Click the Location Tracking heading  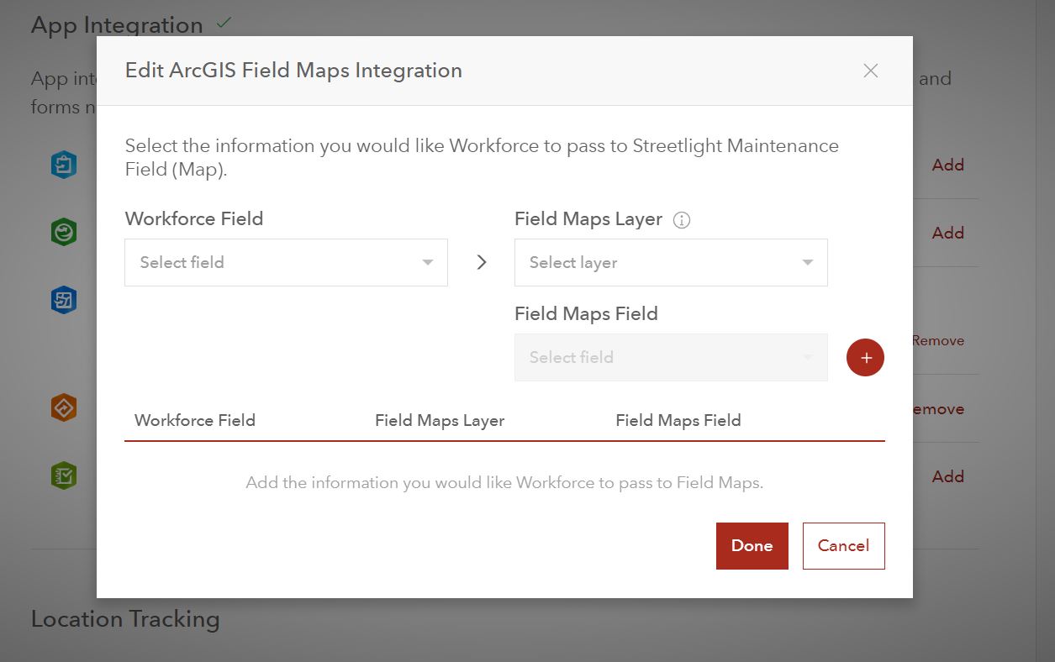[x=124, y=618]
